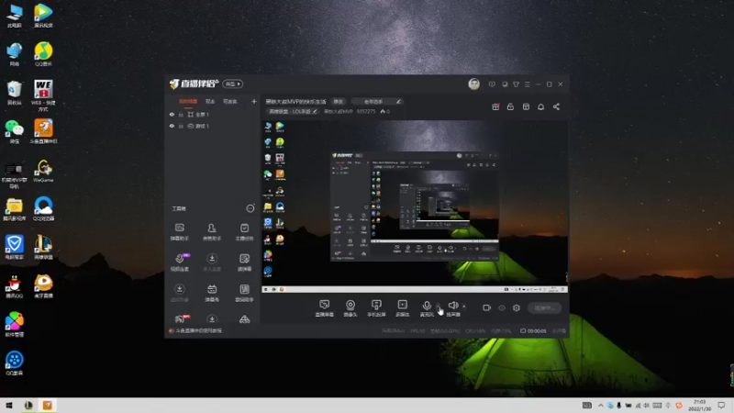Click the share icon beside the bell
This screenshot has height=413, width=734.
click(556, 106)
